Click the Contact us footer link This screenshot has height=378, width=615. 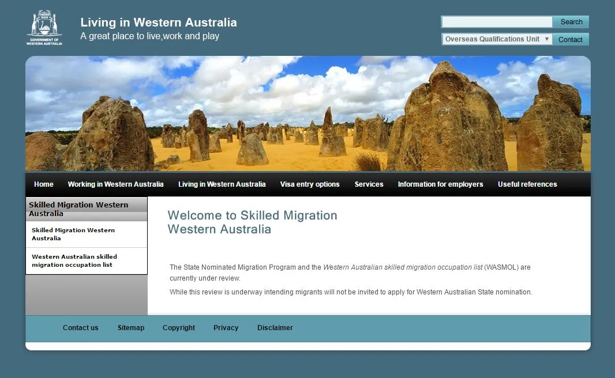click(x=80, y=328)
